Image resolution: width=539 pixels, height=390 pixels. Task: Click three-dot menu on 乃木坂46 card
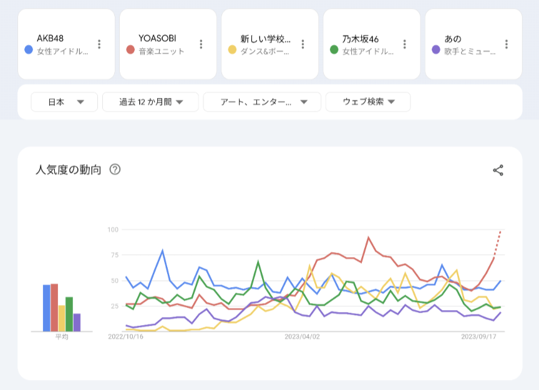[405, 44]
